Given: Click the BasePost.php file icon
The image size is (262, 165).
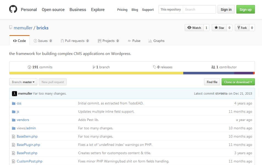Looking at the screenshot, I should click(13, 153).
